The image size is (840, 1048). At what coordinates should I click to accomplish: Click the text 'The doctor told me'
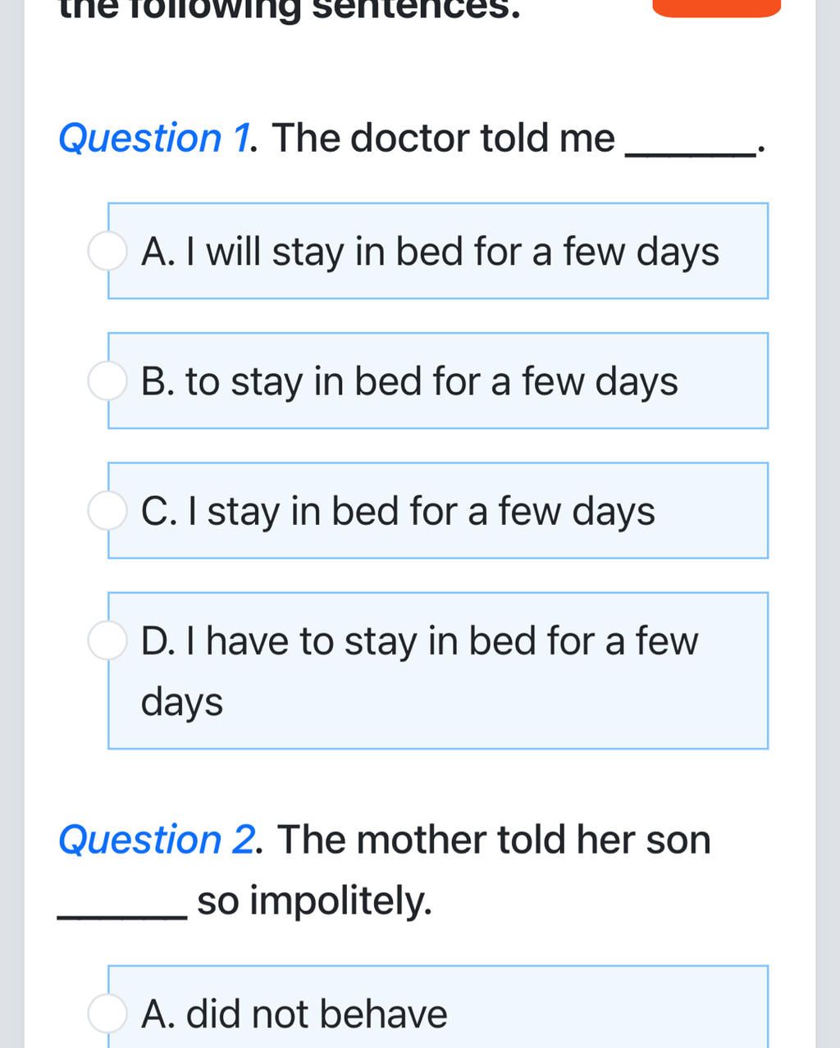442,138
